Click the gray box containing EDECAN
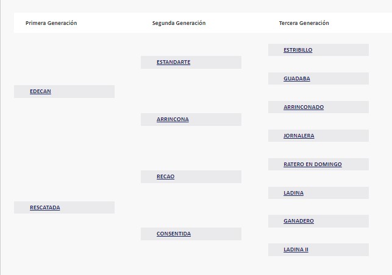Screen dimensions: 392x275 tap(64, 92)
